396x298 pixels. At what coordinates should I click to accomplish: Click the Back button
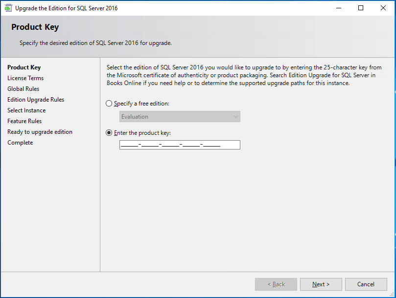276,284
